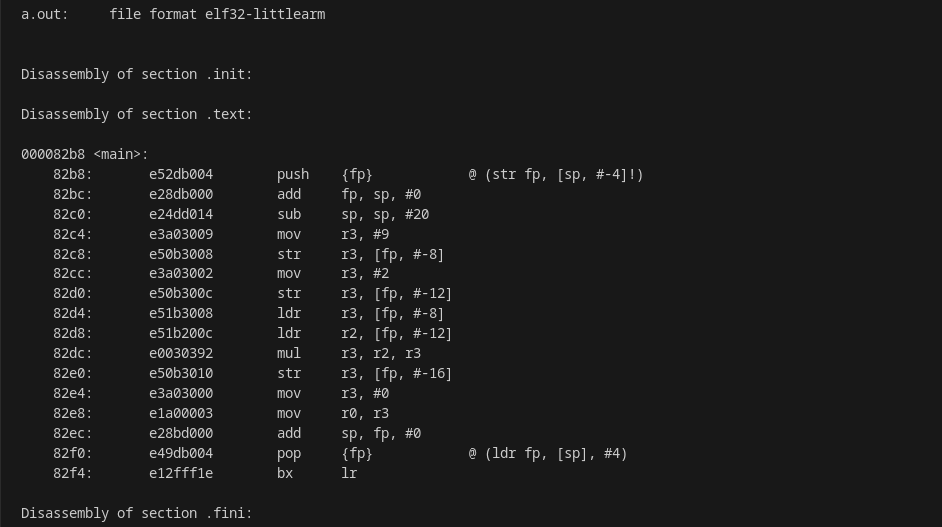The height and width of the screenshot is (527, 942).
Task: Click the "Disassembly of section .init:" line
Action: click(x=137, y=74)
